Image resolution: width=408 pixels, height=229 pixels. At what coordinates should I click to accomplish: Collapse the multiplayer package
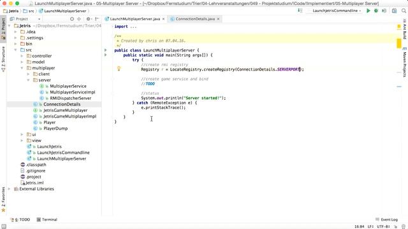click(22, 68)
